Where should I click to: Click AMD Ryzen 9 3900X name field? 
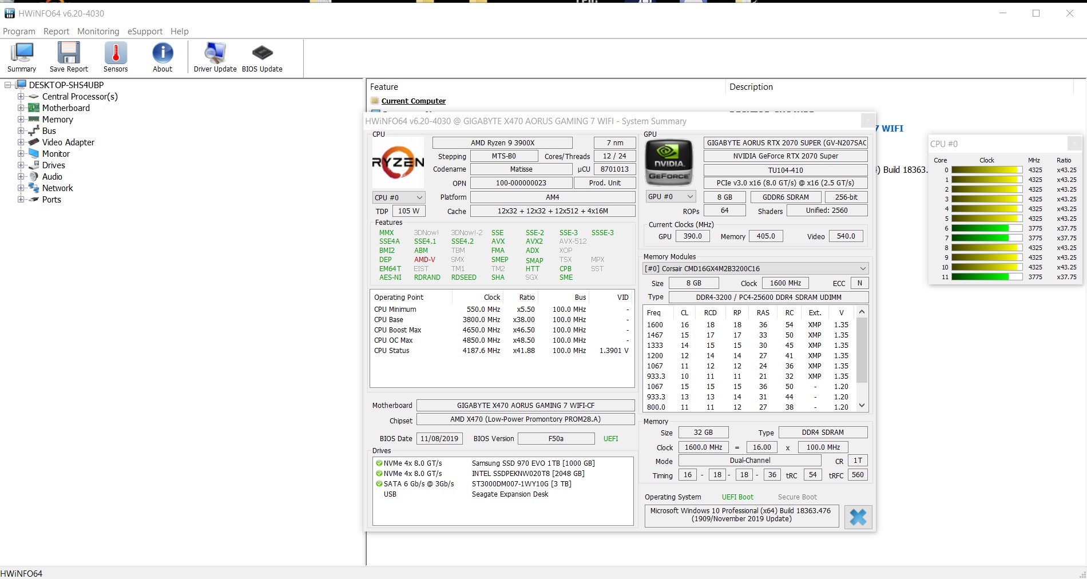point(502,143)
